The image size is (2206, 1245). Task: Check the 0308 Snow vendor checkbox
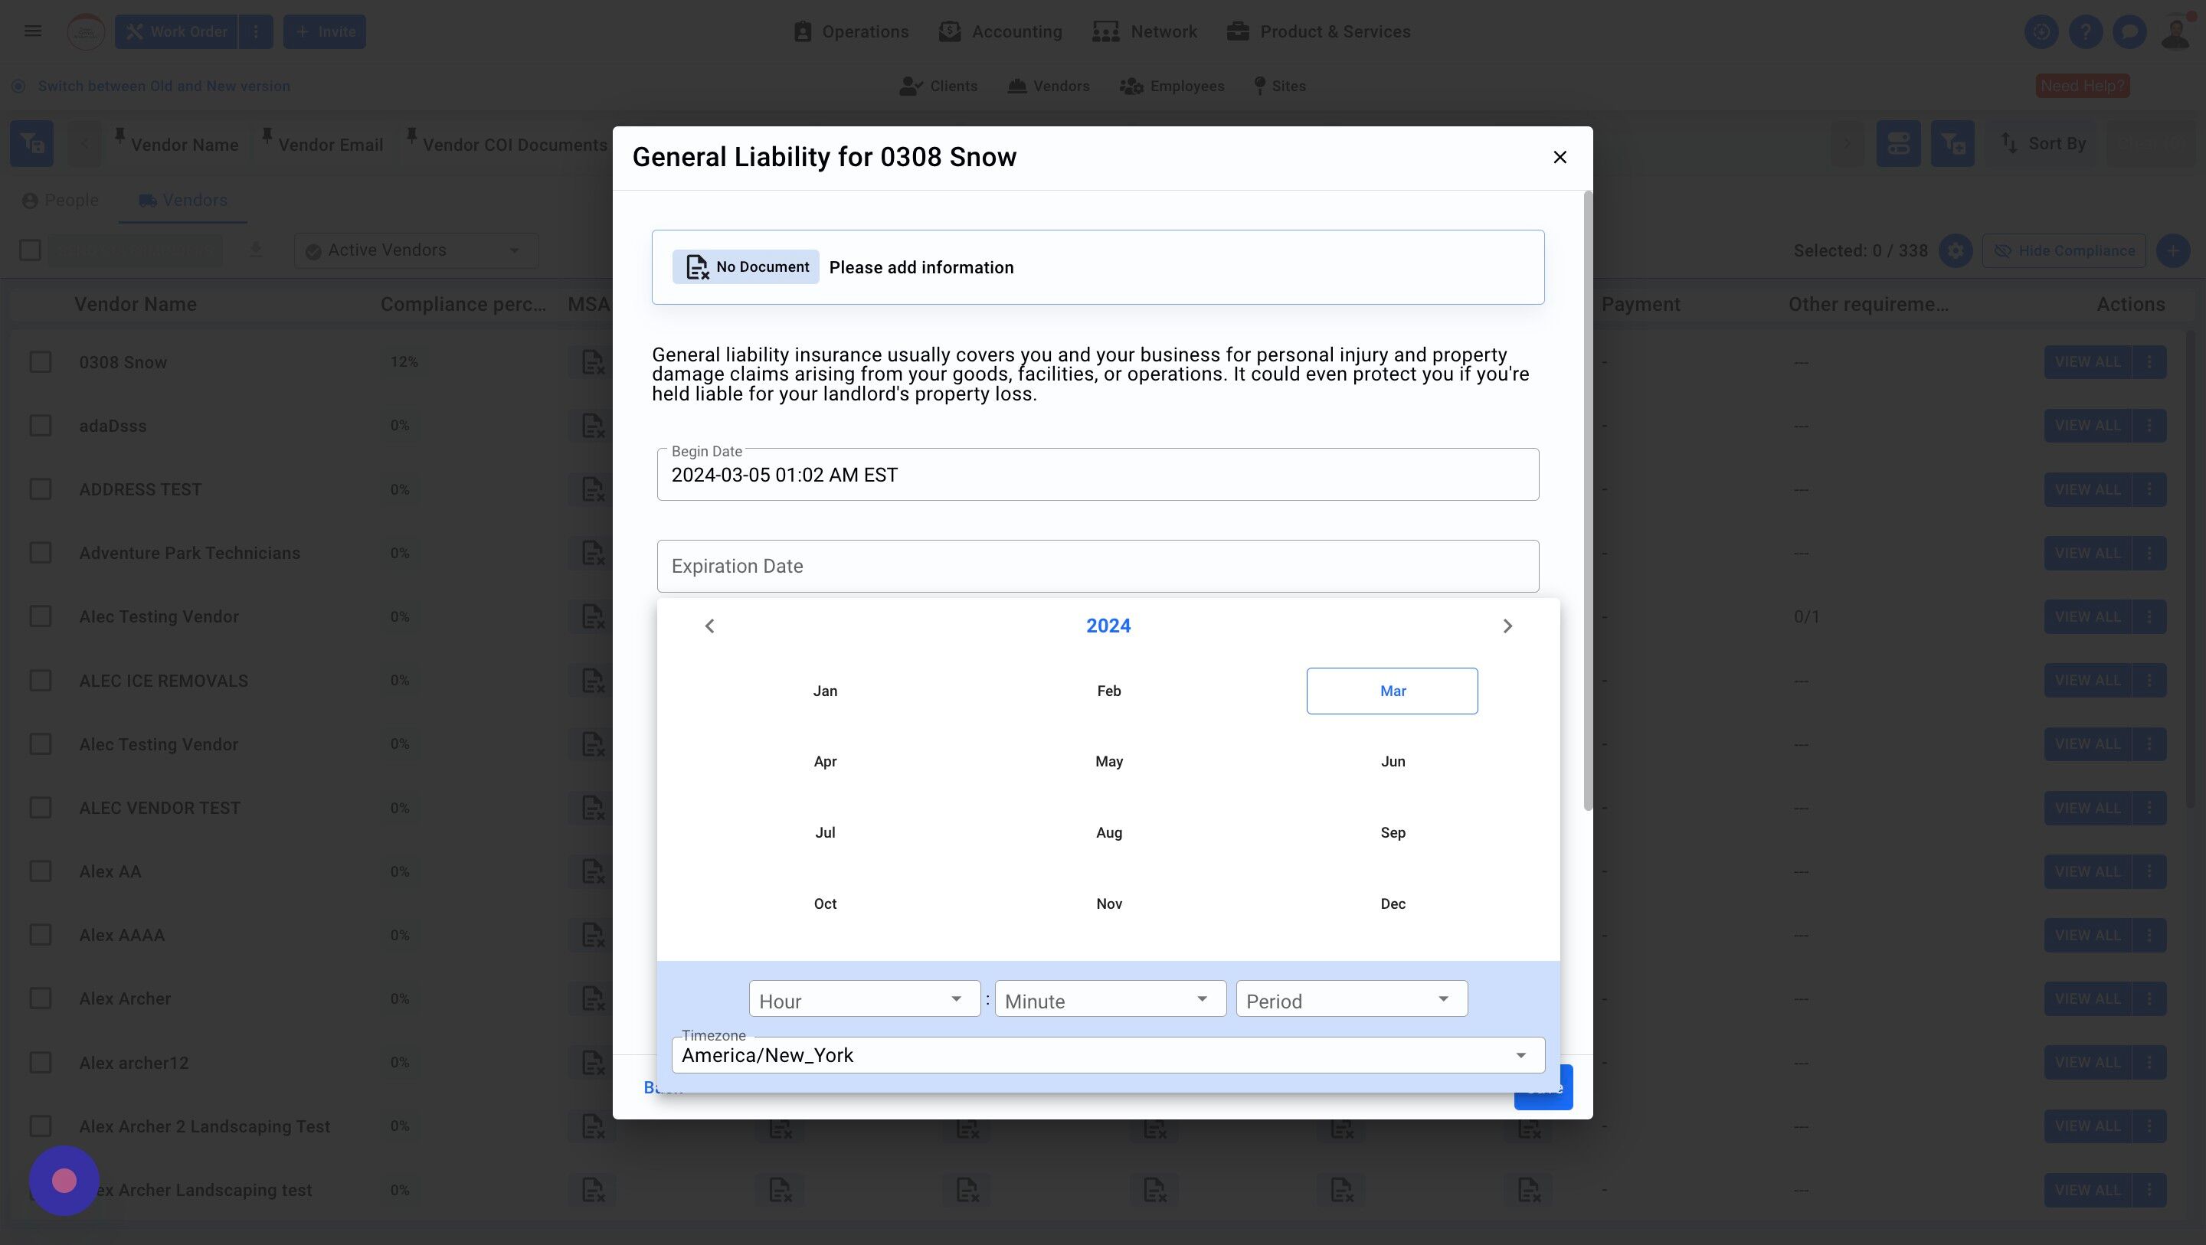[x=41, y=362]
